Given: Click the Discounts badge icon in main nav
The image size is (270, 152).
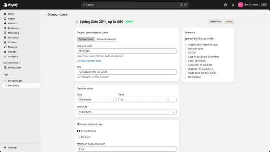Looking at the screenshot, I should 5,37.
